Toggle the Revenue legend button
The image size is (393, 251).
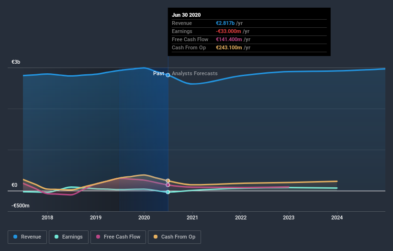(x=27, y=237)
